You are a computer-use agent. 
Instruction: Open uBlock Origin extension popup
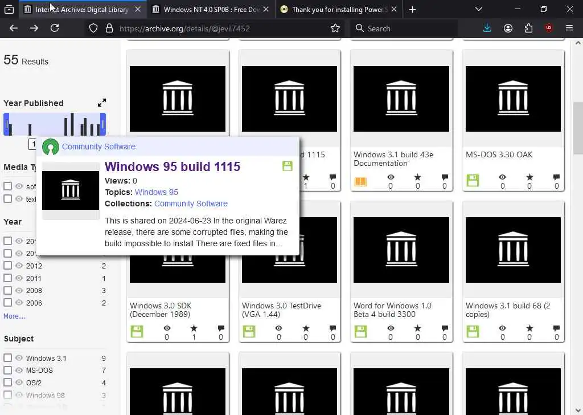[x=548, y=29]
